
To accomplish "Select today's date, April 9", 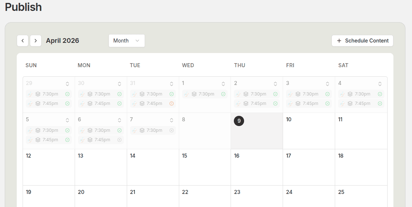I will click(239, 121).
